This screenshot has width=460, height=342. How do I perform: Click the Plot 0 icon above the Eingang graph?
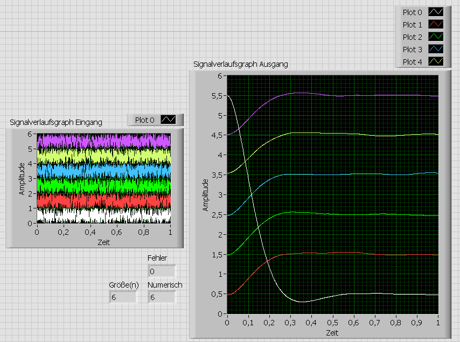[168, 120]
